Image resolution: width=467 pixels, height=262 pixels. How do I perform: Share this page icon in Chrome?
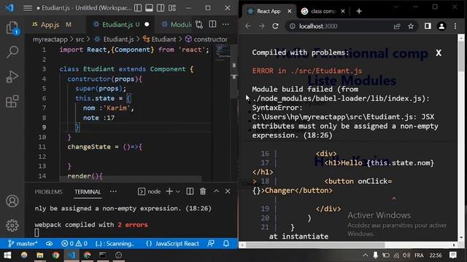tap(397, 26)
